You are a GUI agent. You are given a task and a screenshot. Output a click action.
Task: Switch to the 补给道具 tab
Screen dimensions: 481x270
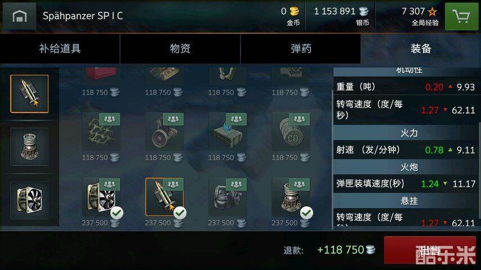pos(60,48)
